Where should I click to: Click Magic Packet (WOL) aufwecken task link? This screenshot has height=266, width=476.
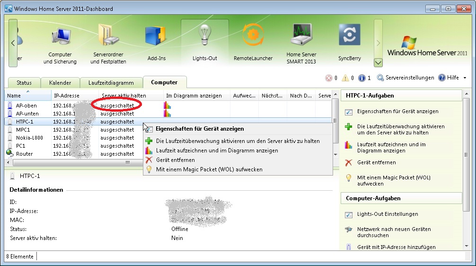(x=394, y=180)
